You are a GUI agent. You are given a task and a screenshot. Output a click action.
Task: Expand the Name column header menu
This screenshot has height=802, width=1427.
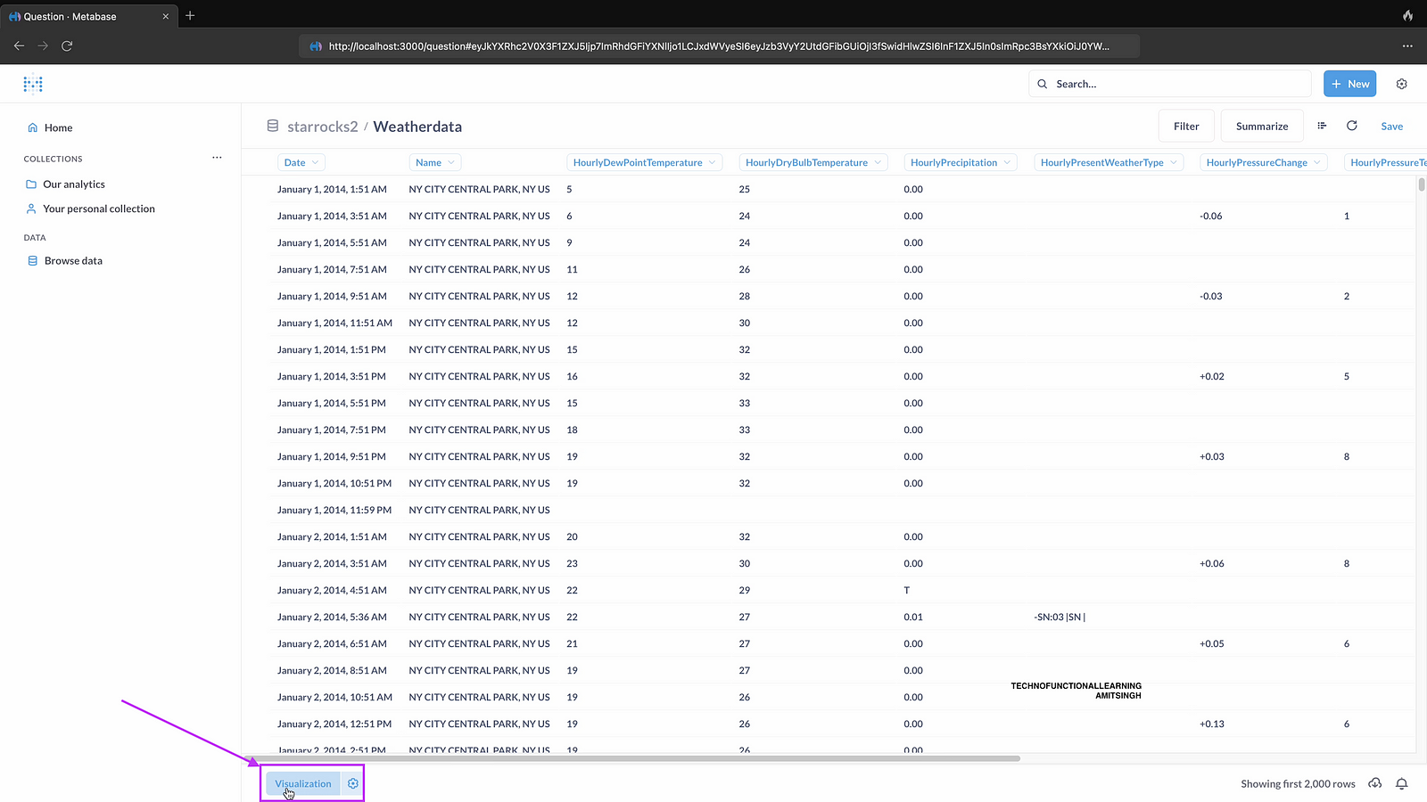[x=436, y=162]
